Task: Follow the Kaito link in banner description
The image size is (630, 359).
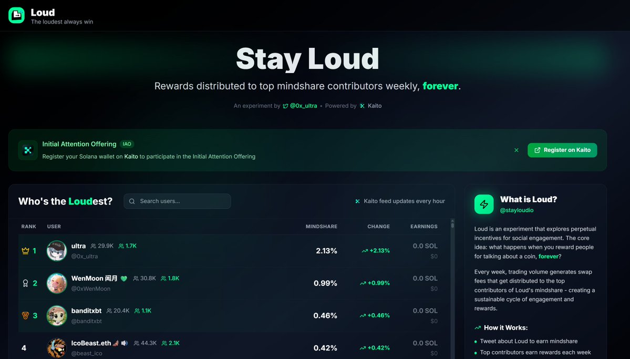Action: pyautogui.click(x=131, y=157)
